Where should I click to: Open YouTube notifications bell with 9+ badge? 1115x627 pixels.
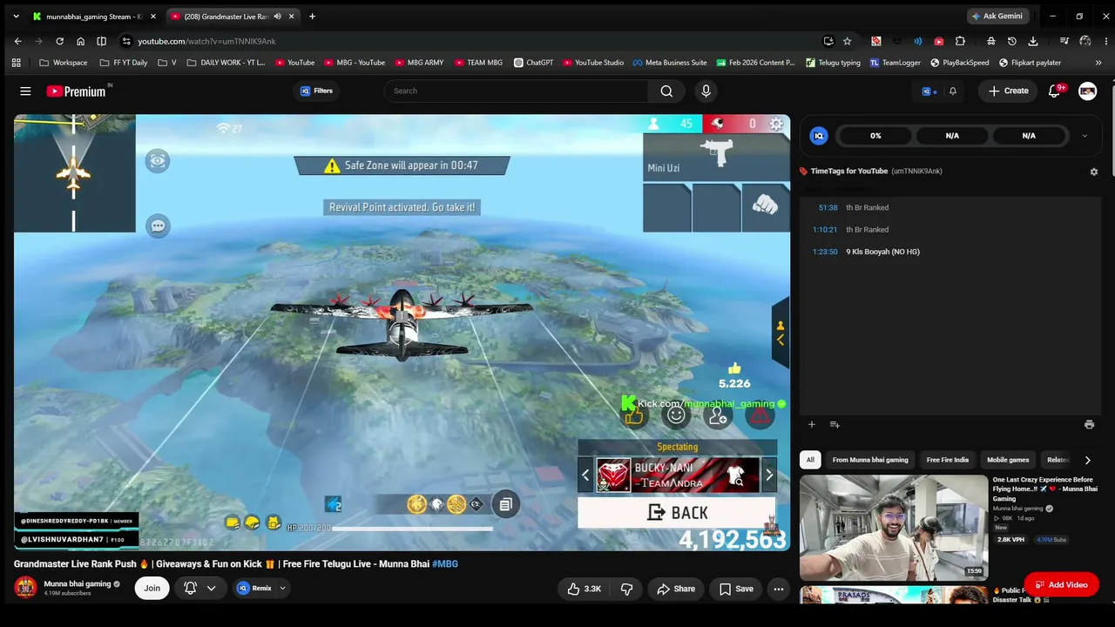pyautogui.click(x=1055, y=91)
